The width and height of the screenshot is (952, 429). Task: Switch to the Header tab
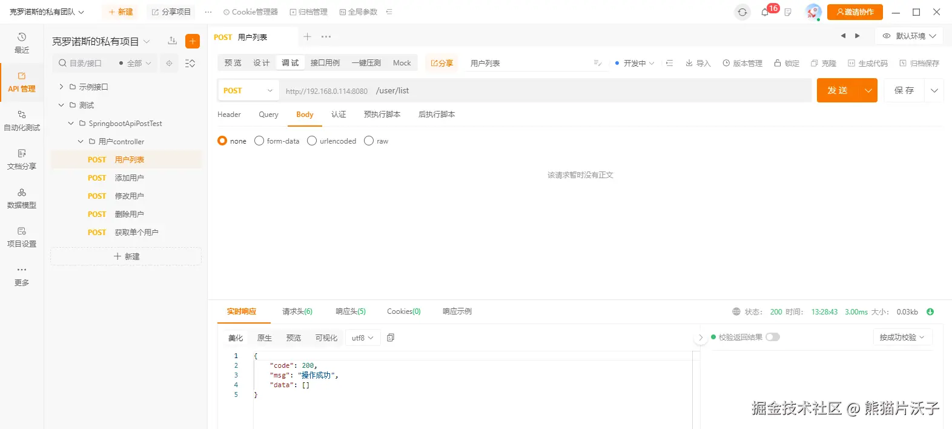pyautogui.click(x=229, y=114)
